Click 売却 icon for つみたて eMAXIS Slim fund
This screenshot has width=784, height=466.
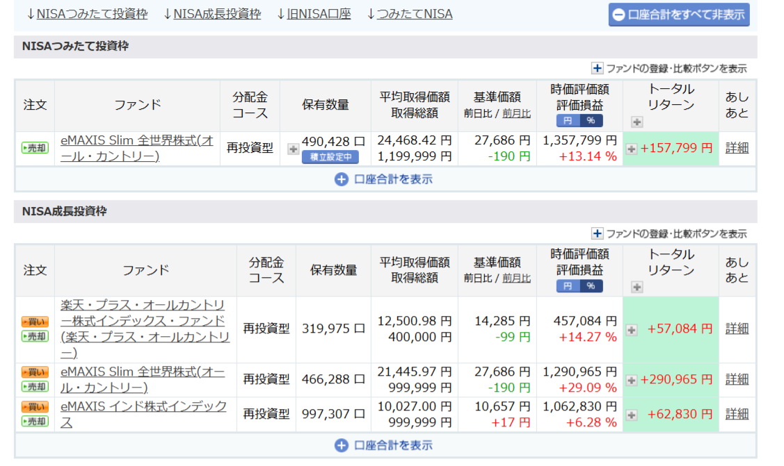click(35, 148)
